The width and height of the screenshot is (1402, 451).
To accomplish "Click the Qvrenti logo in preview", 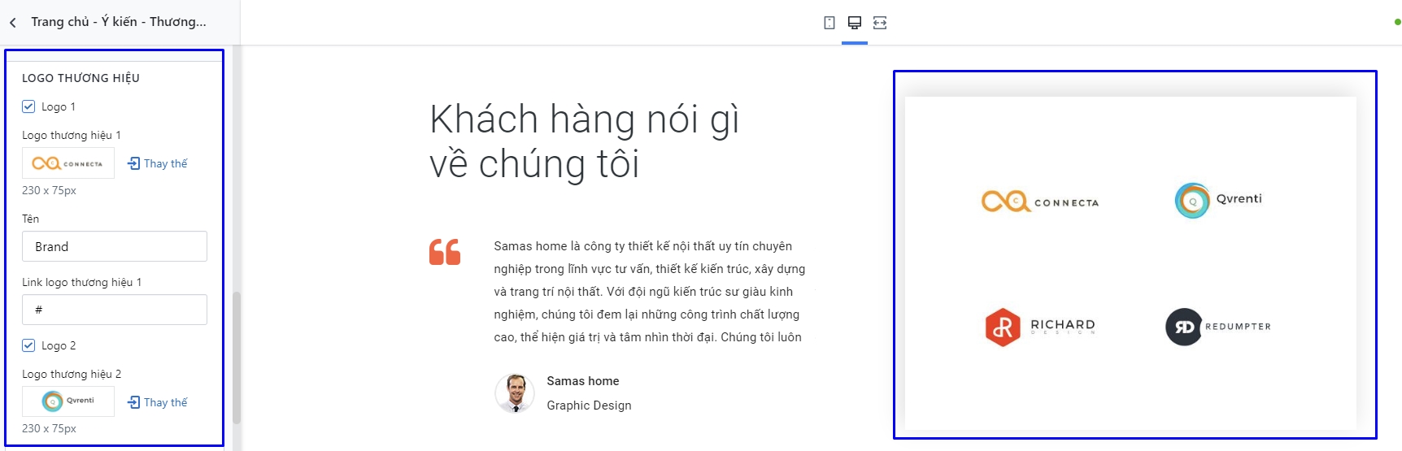I will point(1218,201).
